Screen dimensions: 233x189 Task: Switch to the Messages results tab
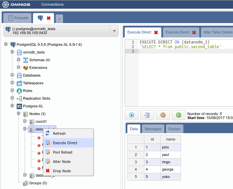coord(153,129)
